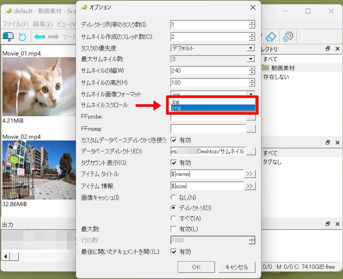Viewport: 343px width, 279px height.
Task: Select the gray right arrow sort icon
Action: tap(54, 37)
